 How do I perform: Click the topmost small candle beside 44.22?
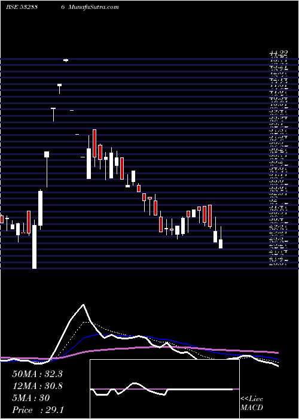[66, 60]
